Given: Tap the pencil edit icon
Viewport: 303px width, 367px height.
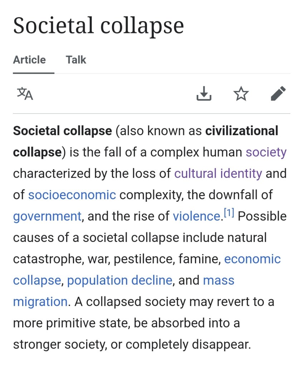Looking at the screenshot, I should pos(278,94).
